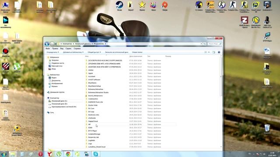This screenshot has height=157, width=280.
Task: Select Недавние места in the navigation pane
Action: (58, 63)
